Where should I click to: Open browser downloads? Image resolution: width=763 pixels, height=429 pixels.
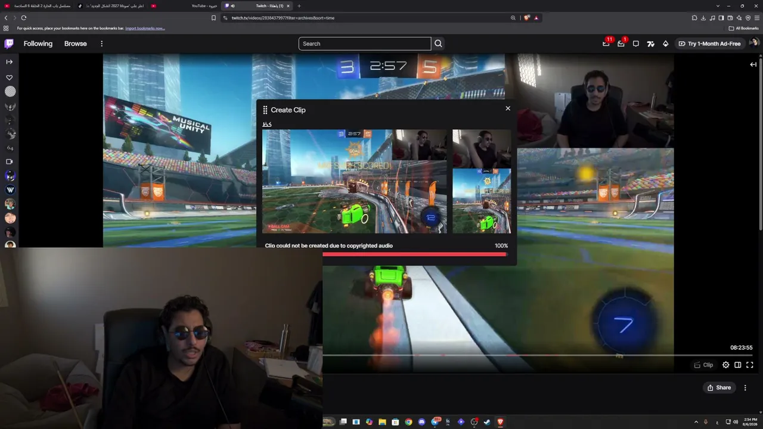click(x=703, y=18)
